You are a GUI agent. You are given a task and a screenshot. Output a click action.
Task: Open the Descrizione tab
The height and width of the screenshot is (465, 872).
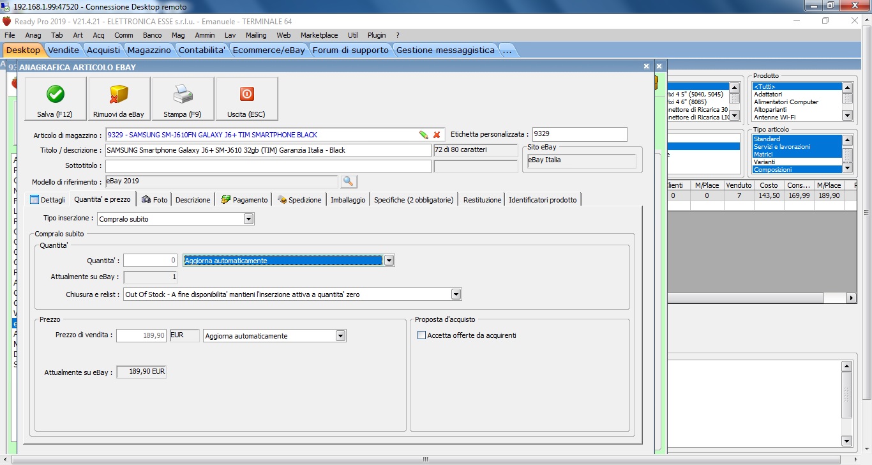(193, 199)
